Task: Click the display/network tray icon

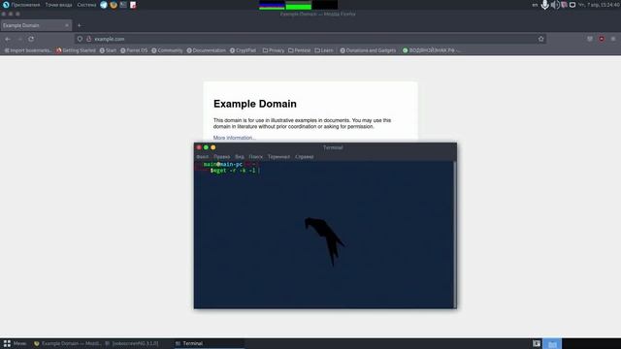Action: 572,5
